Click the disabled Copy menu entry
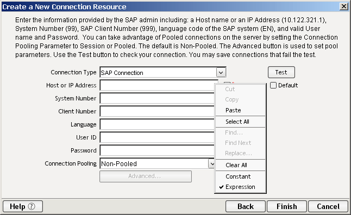 pos(240,99)
